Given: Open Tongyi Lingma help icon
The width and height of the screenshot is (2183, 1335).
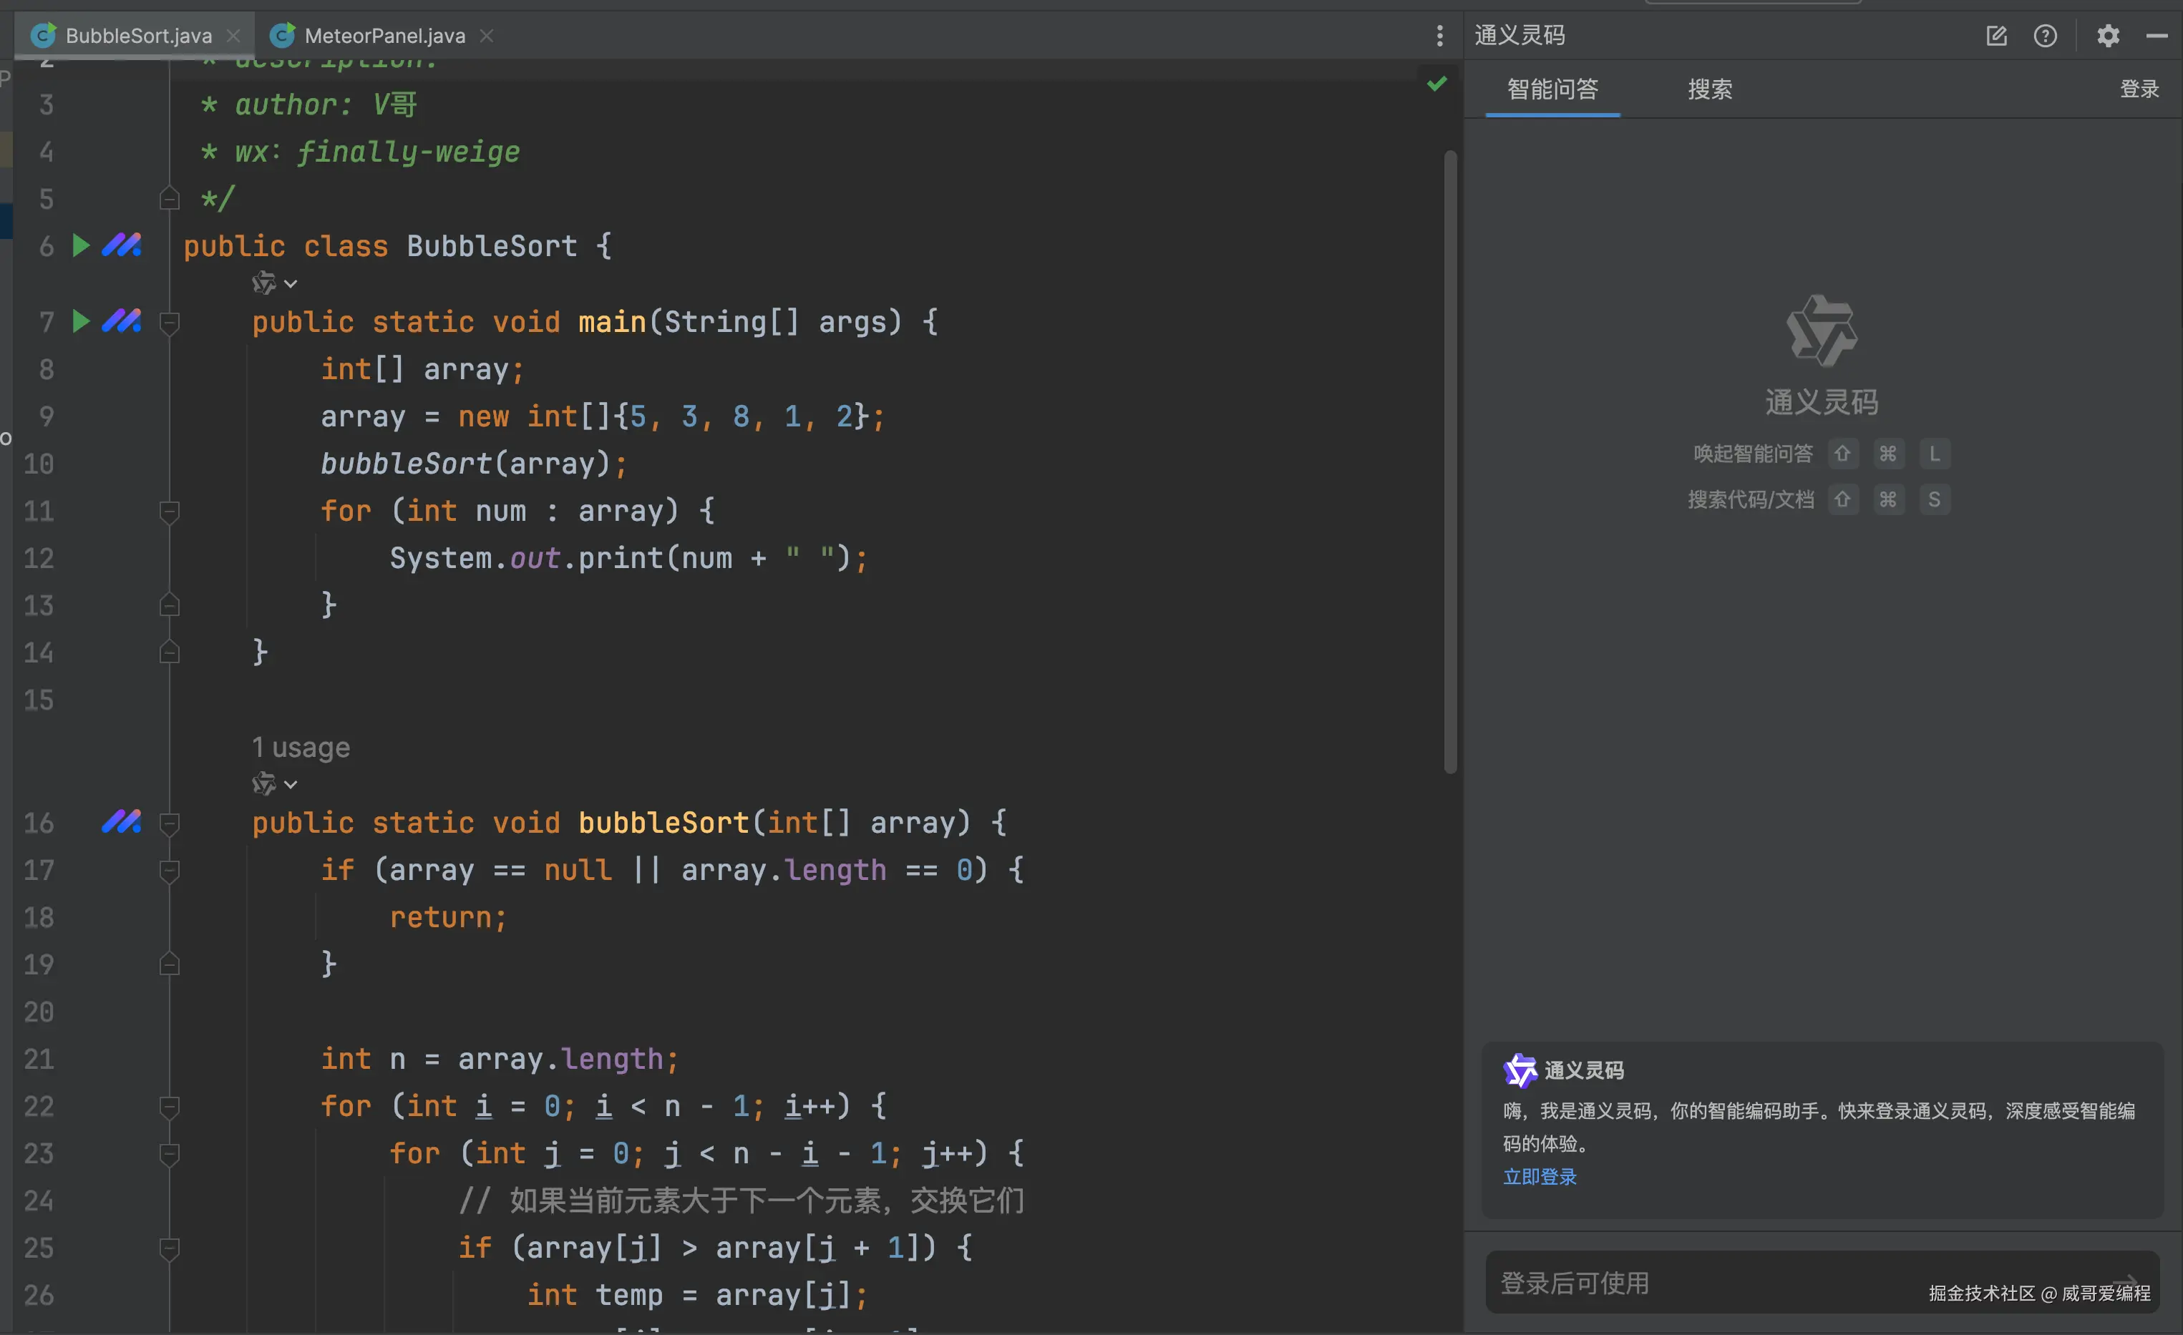Looking at the screenshot, I should click(2045, 36).
